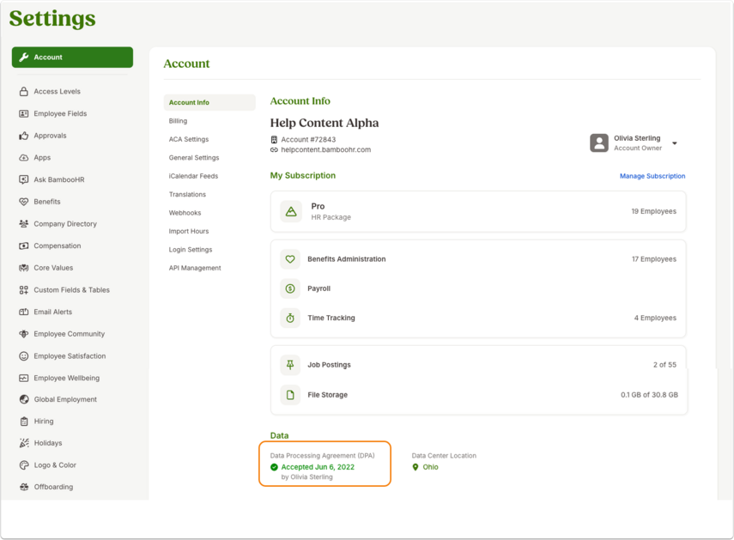The image size is (734, 540).
Task: Click the Time Tracking stopwatch icon
Action: (290, 318)
